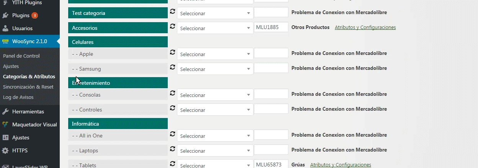Click the Plugins plug icon in sidebar
Viewport: 478px width, 168px height.
point(5,16)
